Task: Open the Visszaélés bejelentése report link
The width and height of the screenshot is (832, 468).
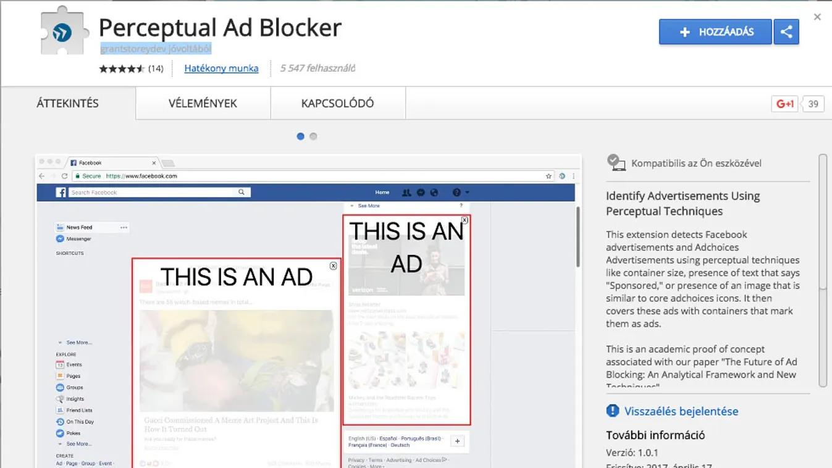Action: [x=681, y=411]
